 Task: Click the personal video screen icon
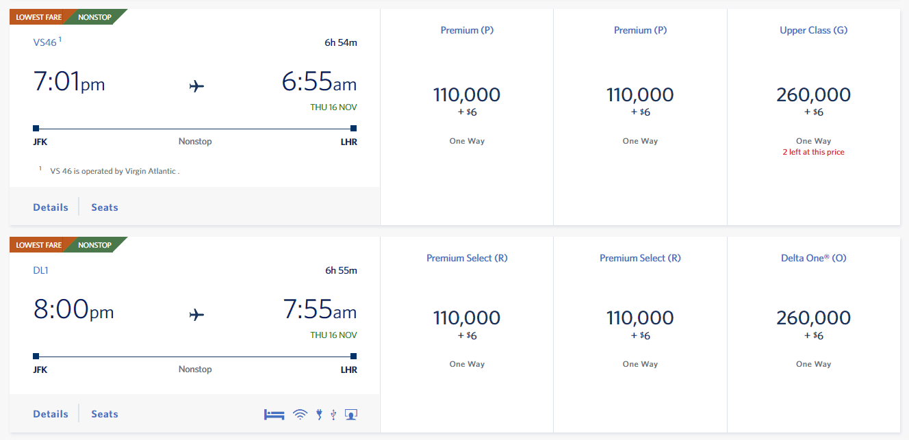point(351,414)
